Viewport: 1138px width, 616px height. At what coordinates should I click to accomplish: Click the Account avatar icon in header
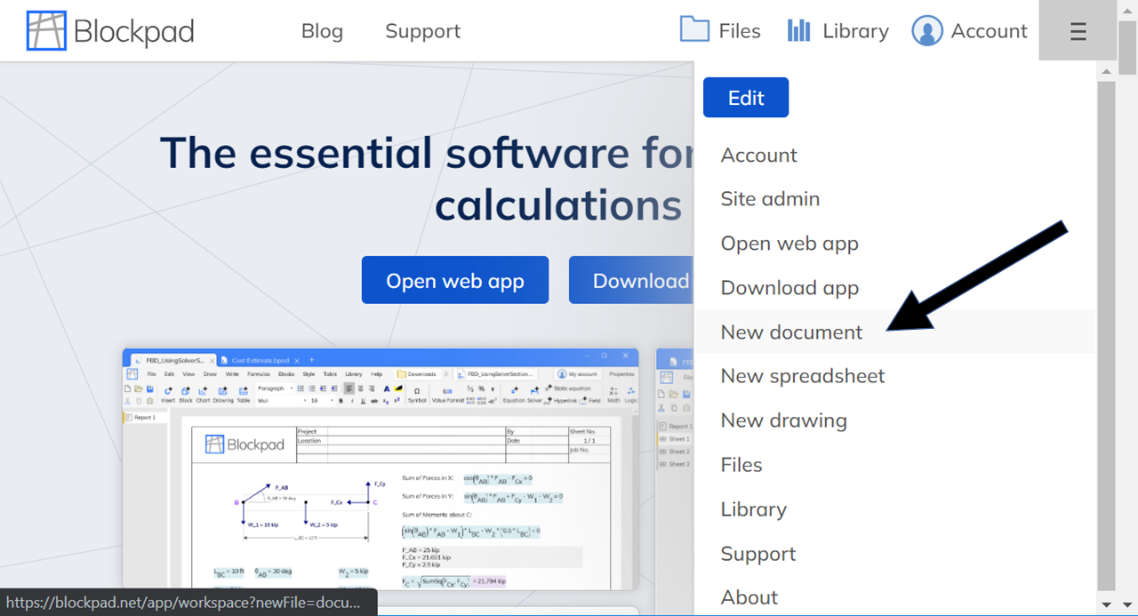(x=926, y=31)
